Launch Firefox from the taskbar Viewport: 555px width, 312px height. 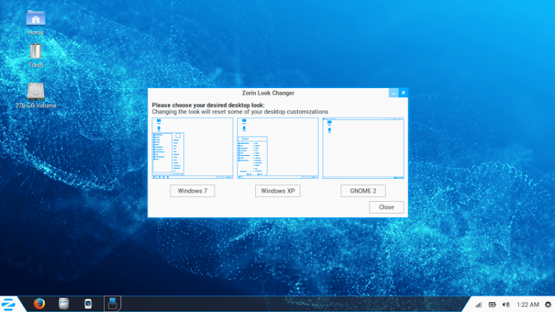tap(40, 304)
